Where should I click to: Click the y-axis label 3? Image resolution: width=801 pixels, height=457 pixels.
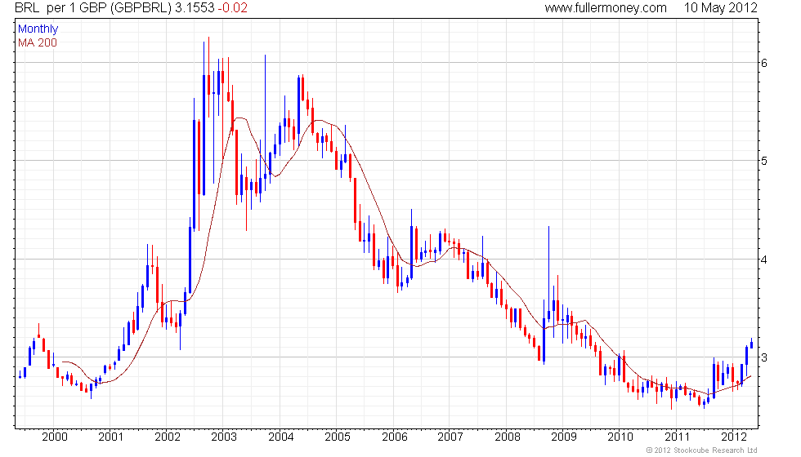(x=764, y=357)
